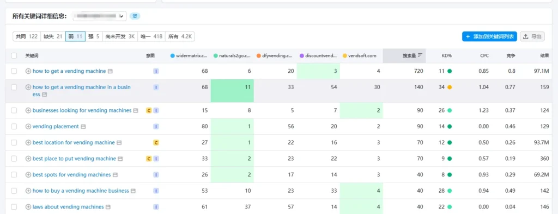The width and height of the screenshot is (558, 214).
Task: Click intent badge C on 'businesses looking for vending machines' row
Action: [149, 110]
